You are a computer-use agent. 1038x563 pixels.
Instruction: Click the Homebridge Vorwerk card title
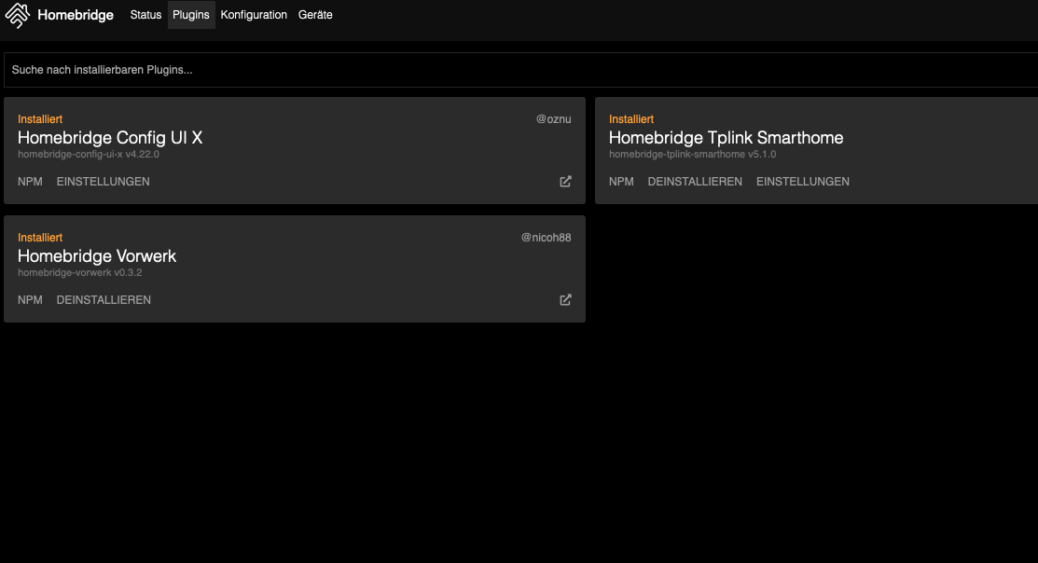point(97,256)
